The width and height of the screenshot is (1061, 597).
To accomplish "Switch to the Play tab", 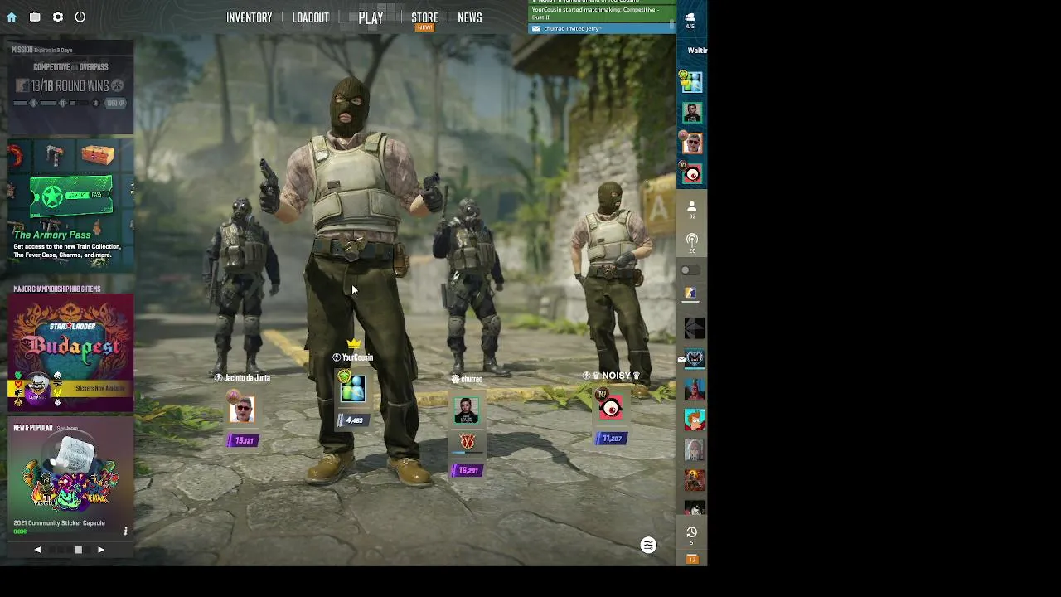I will [x=371, y=17].
